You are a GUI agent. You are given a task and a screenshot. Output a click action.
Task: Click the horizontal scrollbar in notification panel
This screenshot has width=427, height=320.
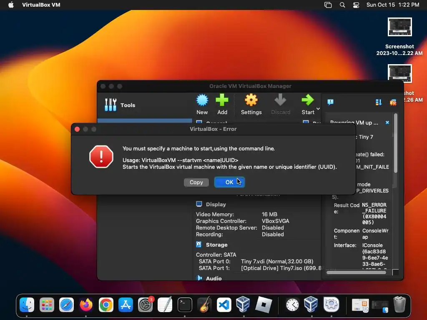[x=356, y=272]
